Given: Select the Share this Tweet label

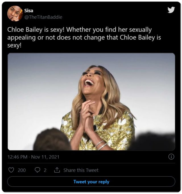Looking at the screenshot, I should point(81,170).
